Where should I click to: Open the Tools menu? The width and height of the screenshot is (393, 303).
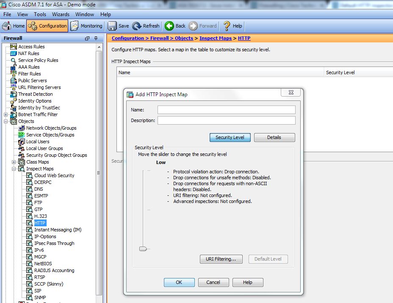[40, 14]
